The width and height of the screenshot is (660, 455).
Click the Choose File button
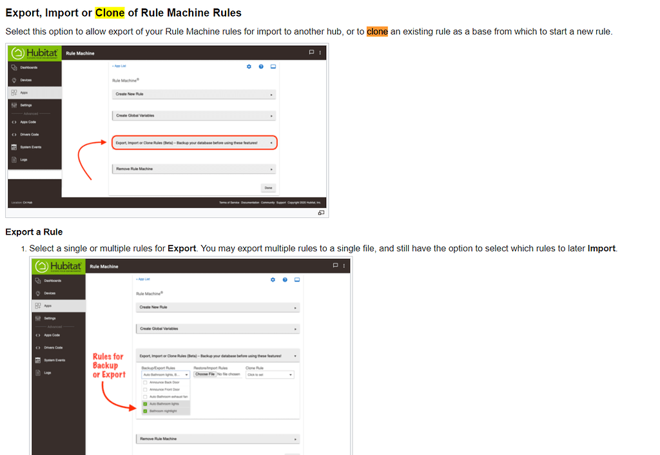(x=205, y=374)
